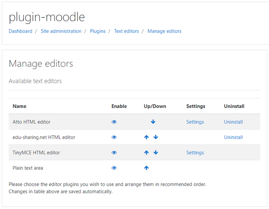This screenshot has width=269, height=209.
Task: Uninstall the Atto HTML editor
Action: (x=233, y=122)
